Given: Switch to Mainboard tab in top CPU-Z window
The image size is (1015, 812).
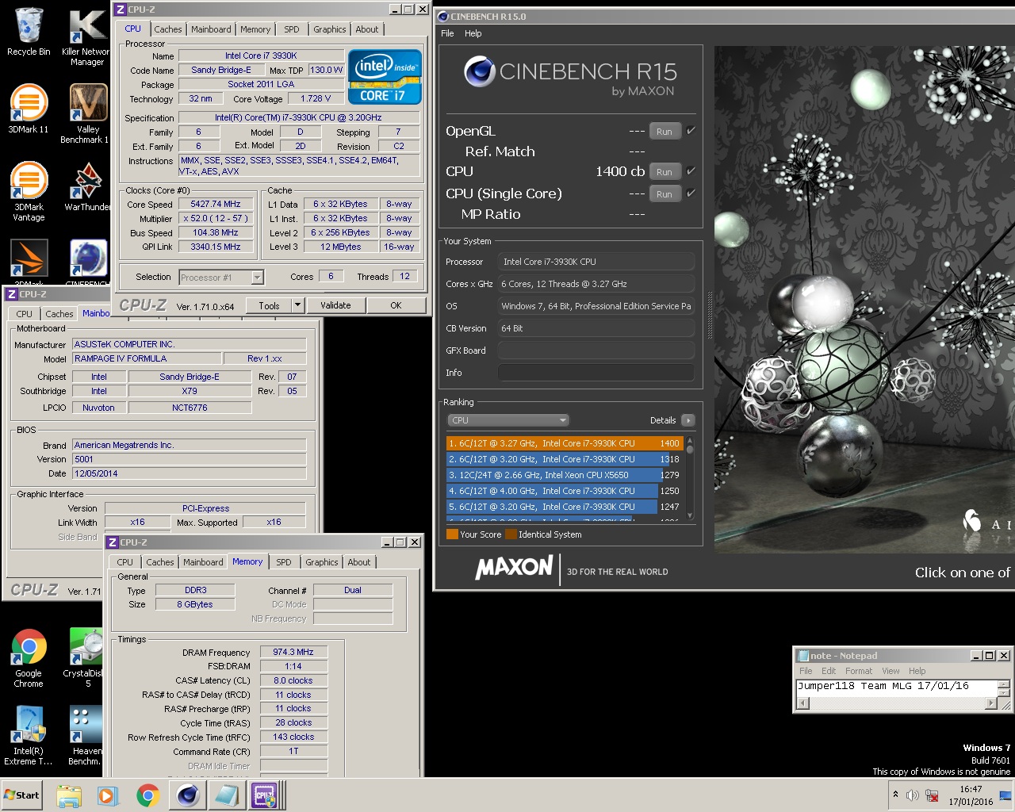Looking at the screenshot, I should coord(211,29).
